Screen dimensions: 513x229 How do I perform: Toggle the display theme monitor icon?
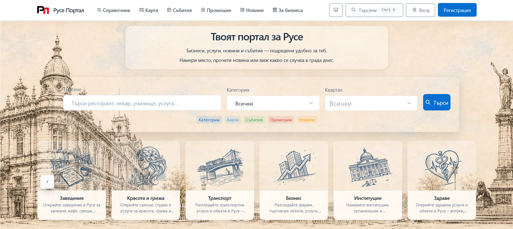tap(336, 10)
